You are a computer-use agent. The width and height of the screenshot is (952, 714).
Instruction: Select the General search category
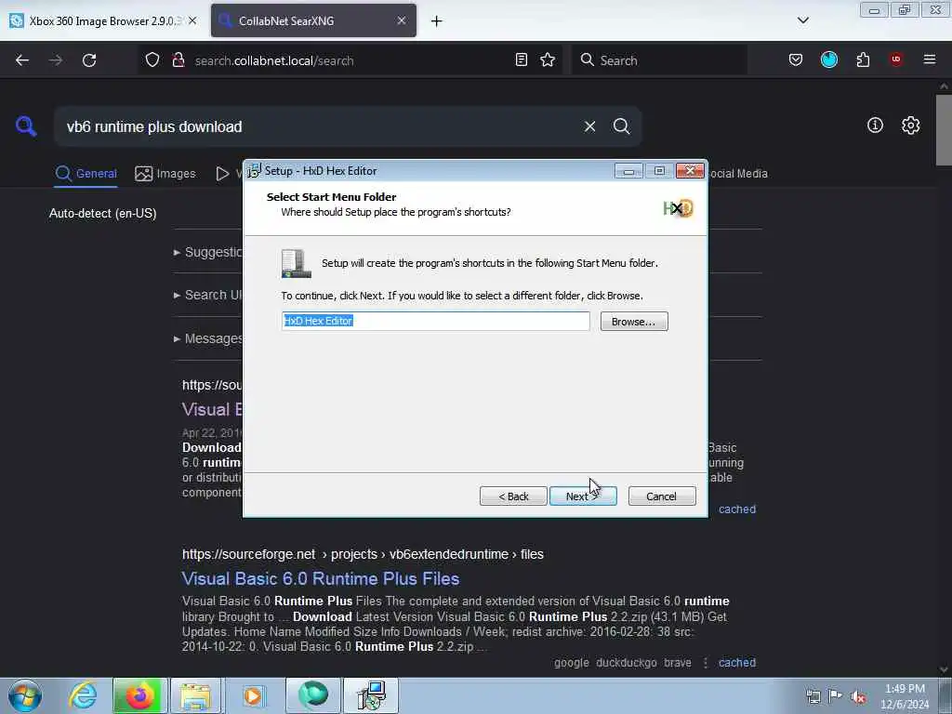click(86, 174)
